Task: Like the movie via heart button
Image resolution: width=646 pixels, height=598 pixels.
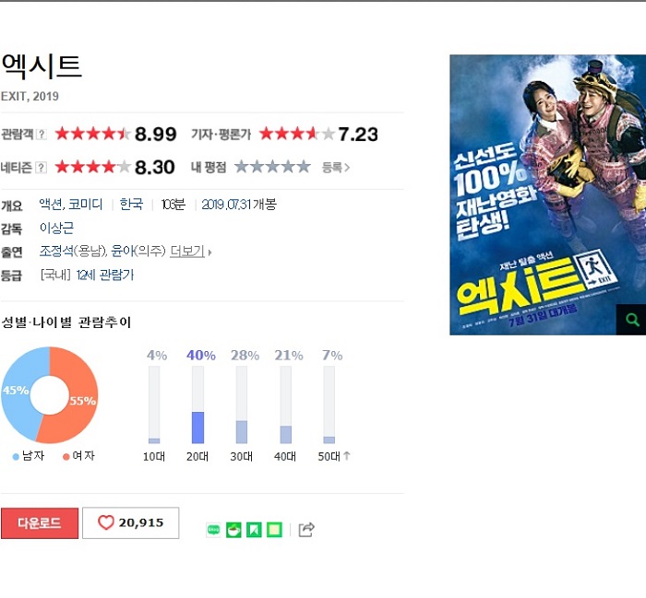Action: pyautogui.click(x=131, y=522)
